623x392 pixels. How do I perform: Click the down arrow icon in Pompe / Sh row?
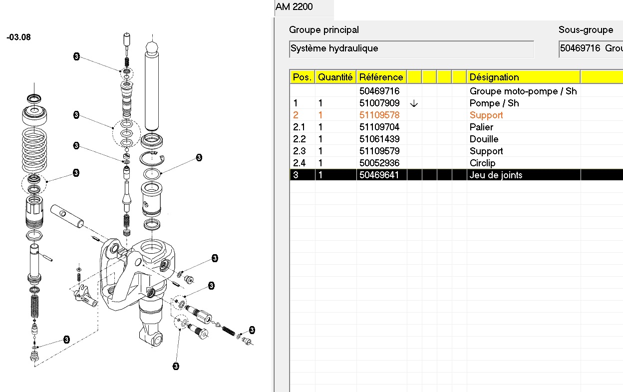413,103
